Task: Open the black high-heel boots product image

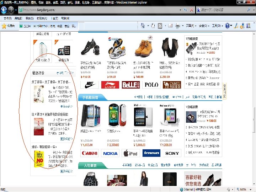Action: point(170,47)
